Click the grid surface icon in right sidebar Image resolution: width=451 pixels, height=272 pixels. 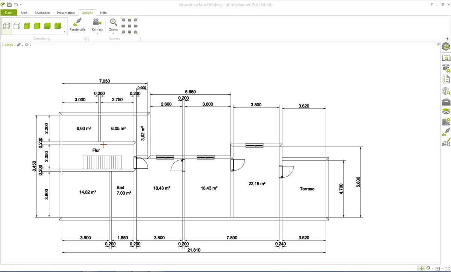446,142
